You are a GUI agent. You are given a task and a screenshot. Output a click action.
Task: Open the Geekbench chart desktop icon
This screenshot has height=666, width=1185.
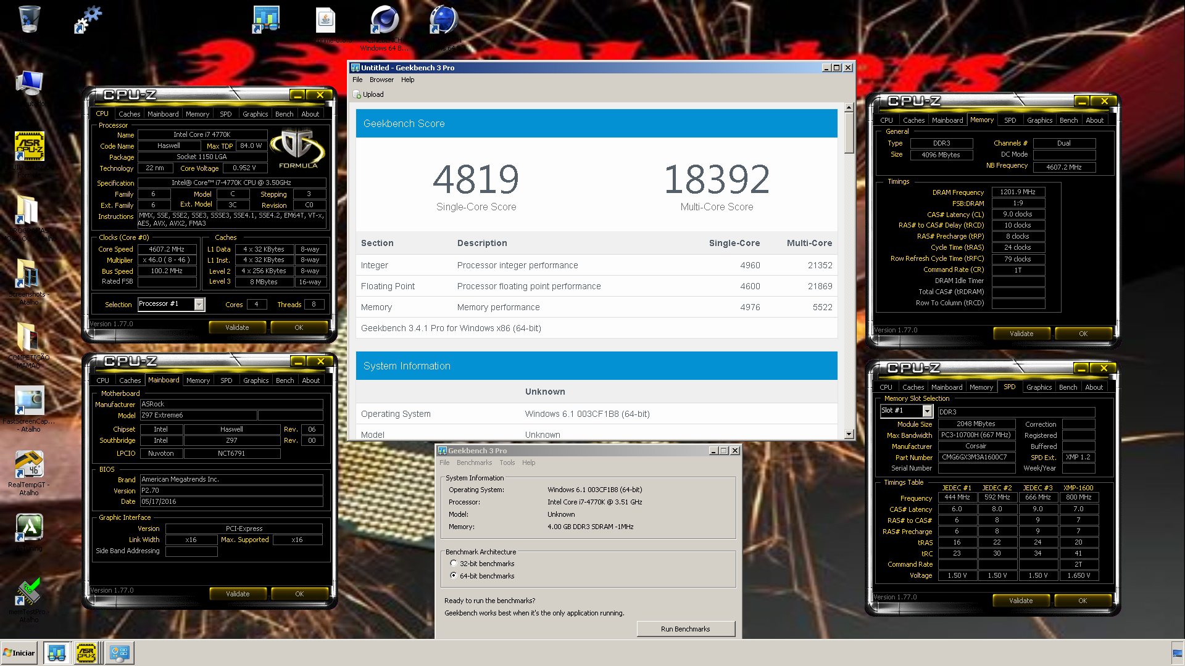267,20
